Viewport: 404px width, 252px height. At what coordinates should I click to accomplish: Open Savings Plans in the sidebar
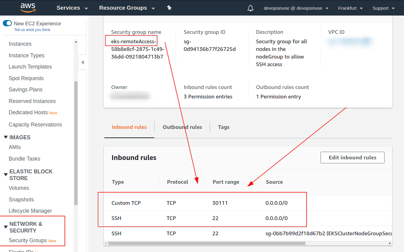pos(26,90)
